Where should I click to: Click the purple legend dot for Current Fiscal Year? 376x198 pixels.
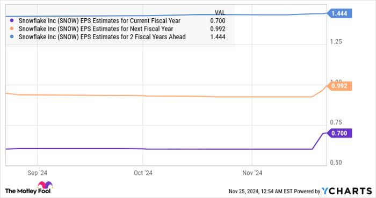coord(12,20)
